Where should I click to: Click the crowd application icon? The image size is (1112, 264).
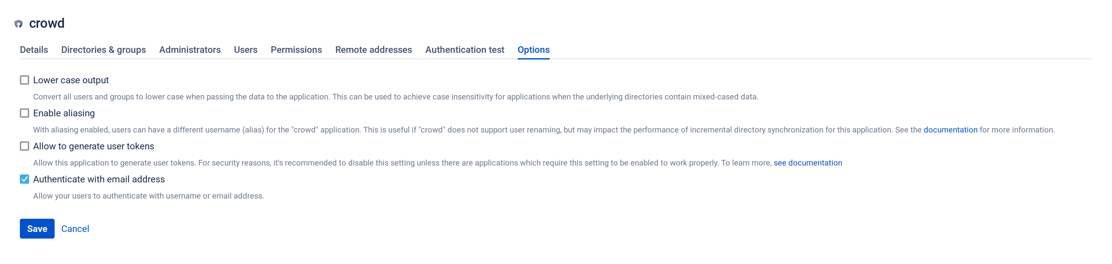point(18,24)
